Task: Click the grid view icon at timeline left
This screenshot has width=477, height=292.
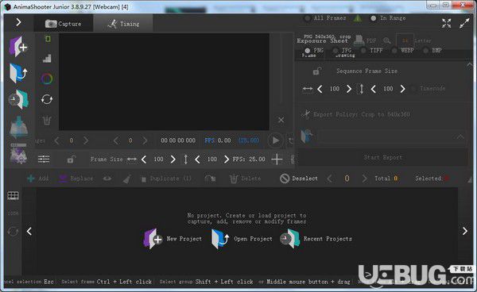Action: tap(13, 196)
